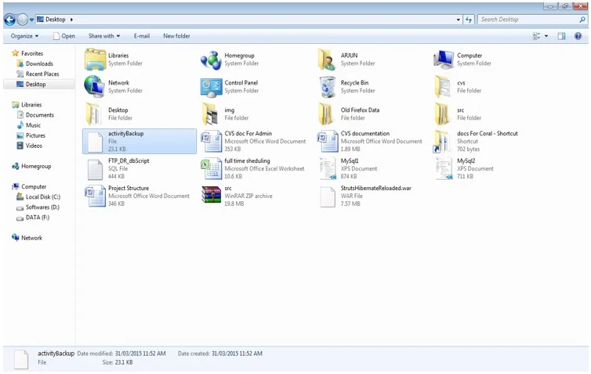This screenshot has width=591, height=374.
Task: Select the MySql1 XPS document icon
Action: (x=327, y=168)
